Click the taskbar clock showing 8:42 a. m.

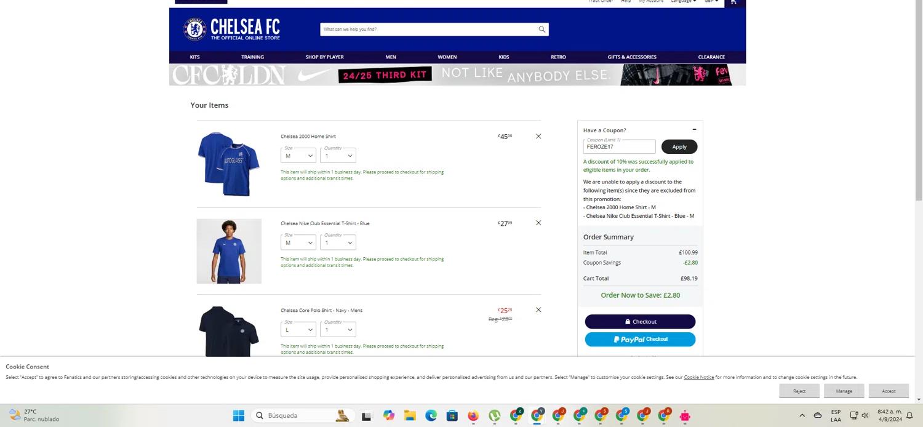[x=890, y=415]
